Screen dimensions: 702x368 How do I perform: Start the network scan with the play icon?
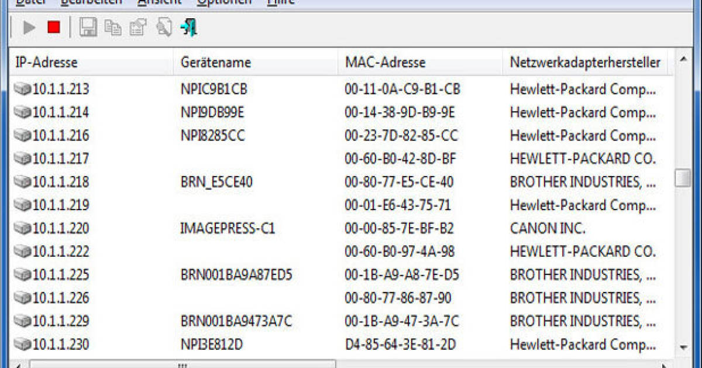point(28,27)
